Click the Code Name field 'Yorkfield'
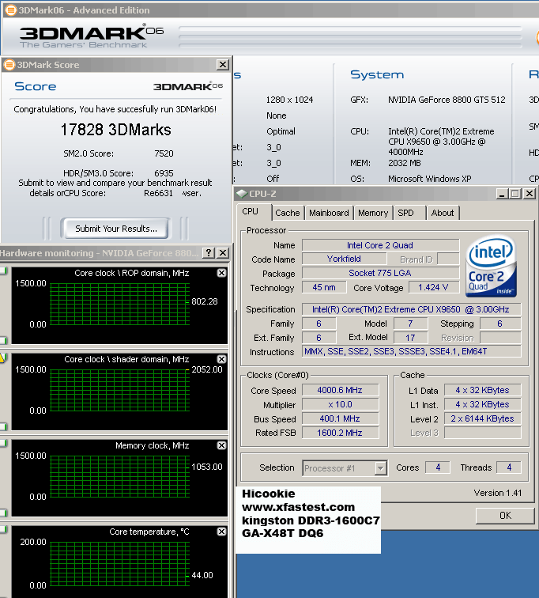Viewport: 539px width, 598px height. [344, 259]
